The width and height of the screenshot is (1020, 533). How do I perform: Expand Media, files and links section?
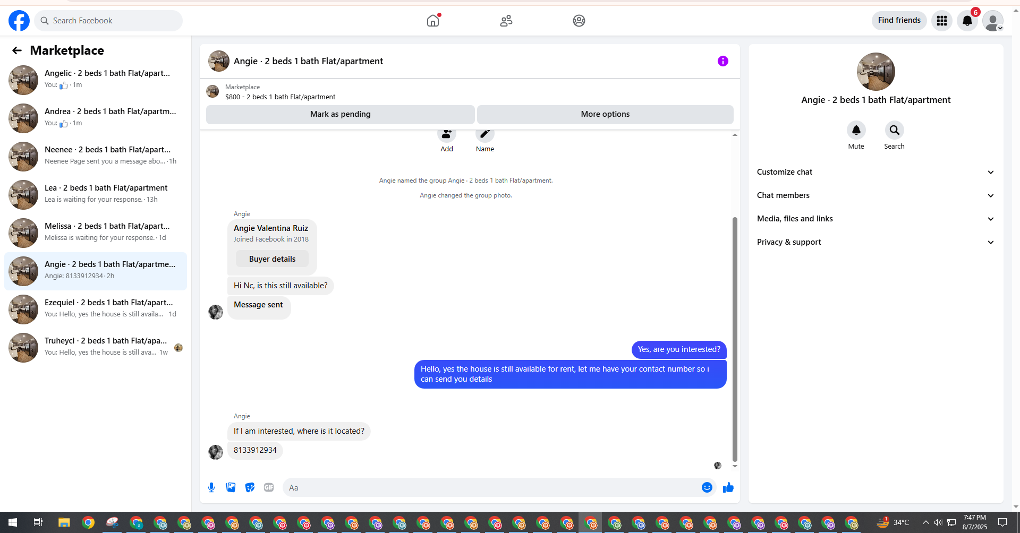tap(876, 219)
